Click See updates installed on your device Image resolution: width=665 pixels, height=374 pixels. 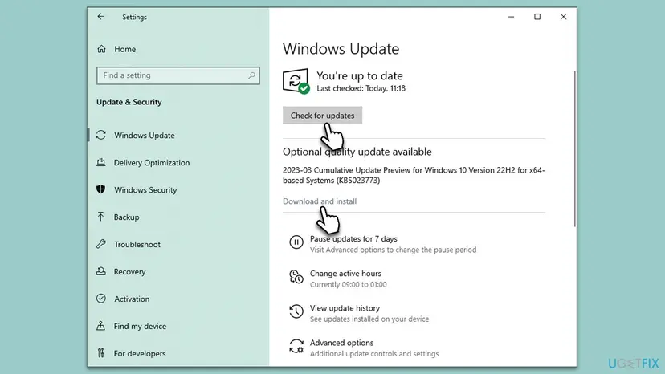369,319
